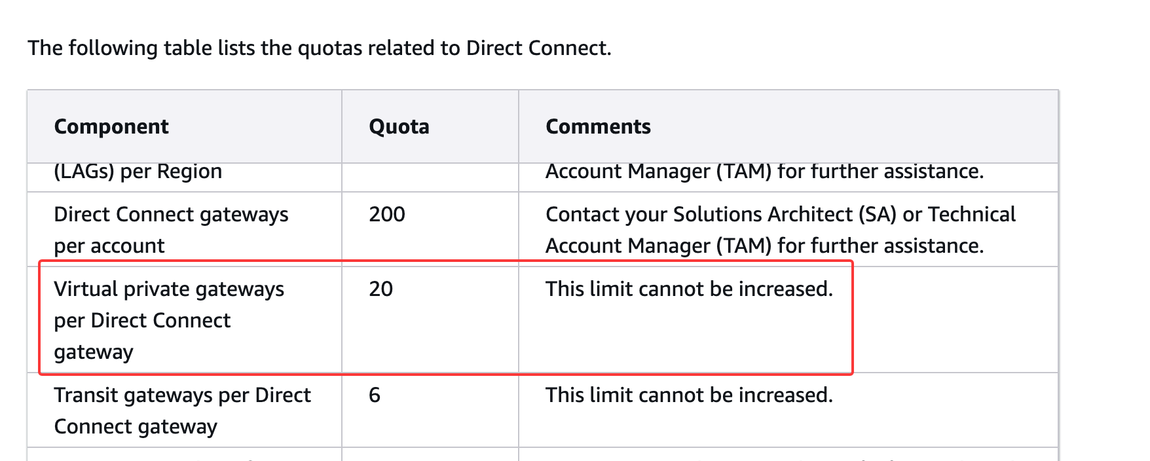
Task: Click "Direct Connect." at the end of the intro sentence
Action: pos(538,48)
